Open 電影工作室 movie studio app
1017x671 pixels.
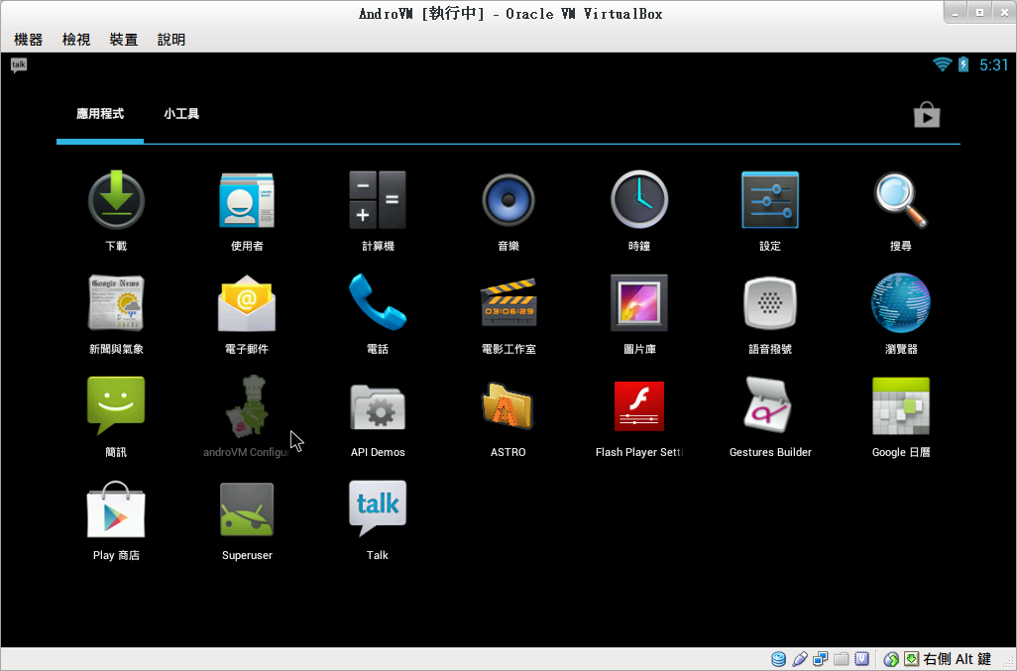[508, 314]
